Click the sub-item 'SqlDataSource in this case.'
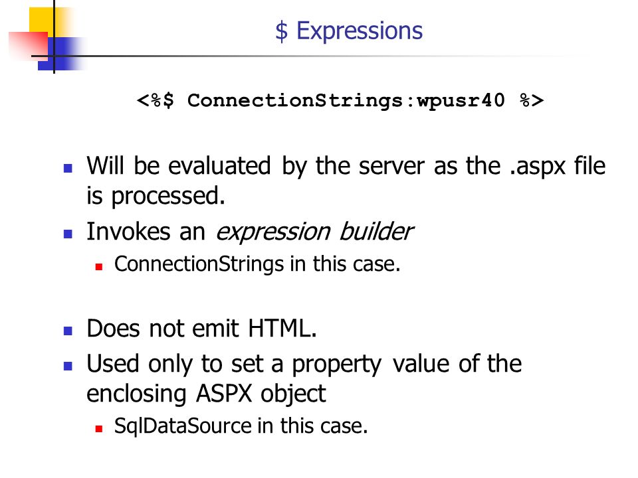Image resolution: width=638 pixels, height=478 pixels. (x=241, y=426)
